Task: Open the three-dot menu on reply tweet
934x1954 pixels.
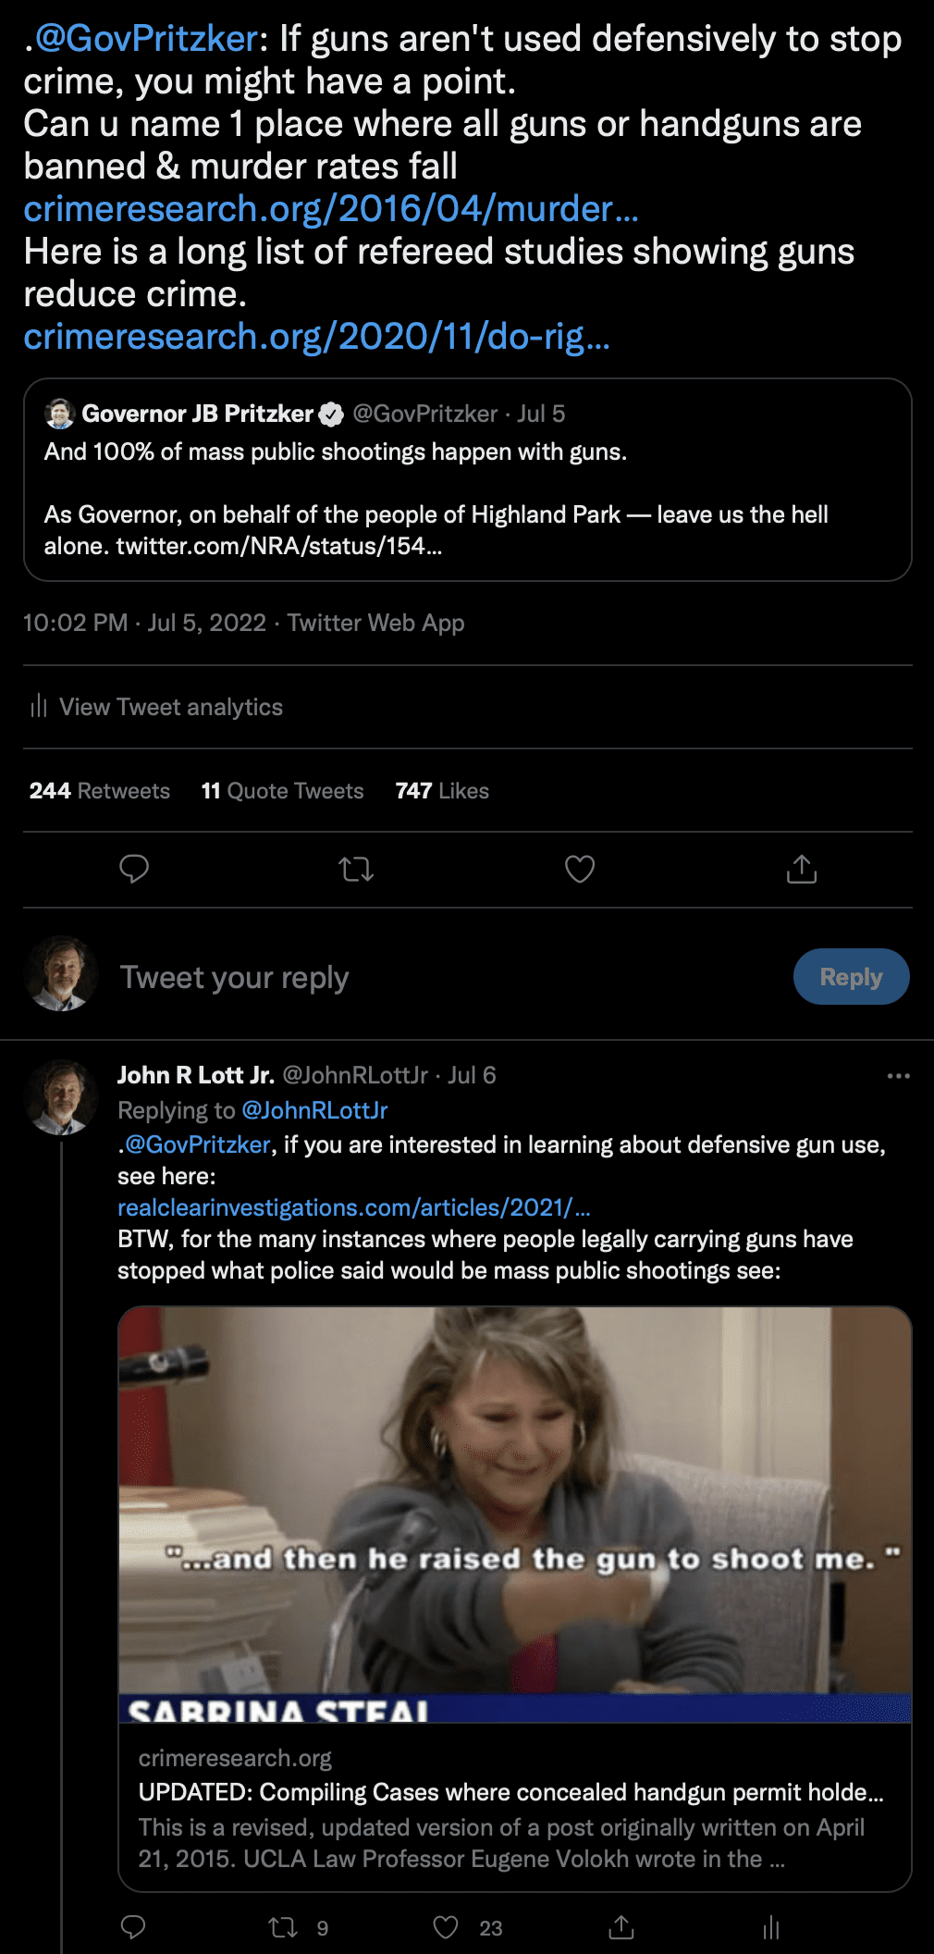Action: tap(898, 1076)
